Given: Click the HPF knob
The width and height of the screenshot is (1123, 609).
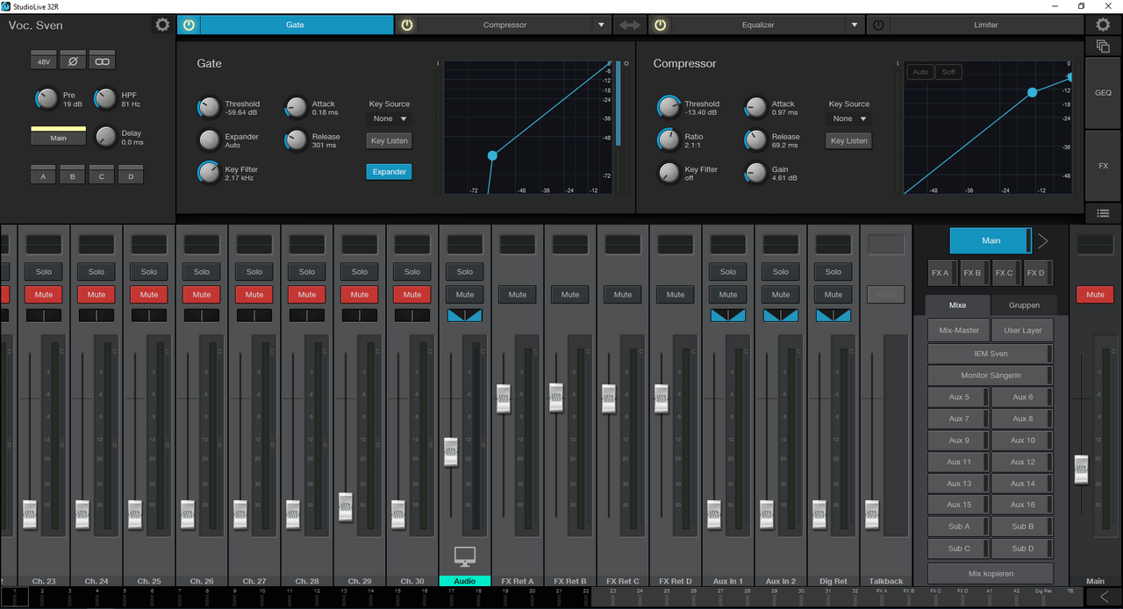Looking at the screenshot, I should pos(105,99).
